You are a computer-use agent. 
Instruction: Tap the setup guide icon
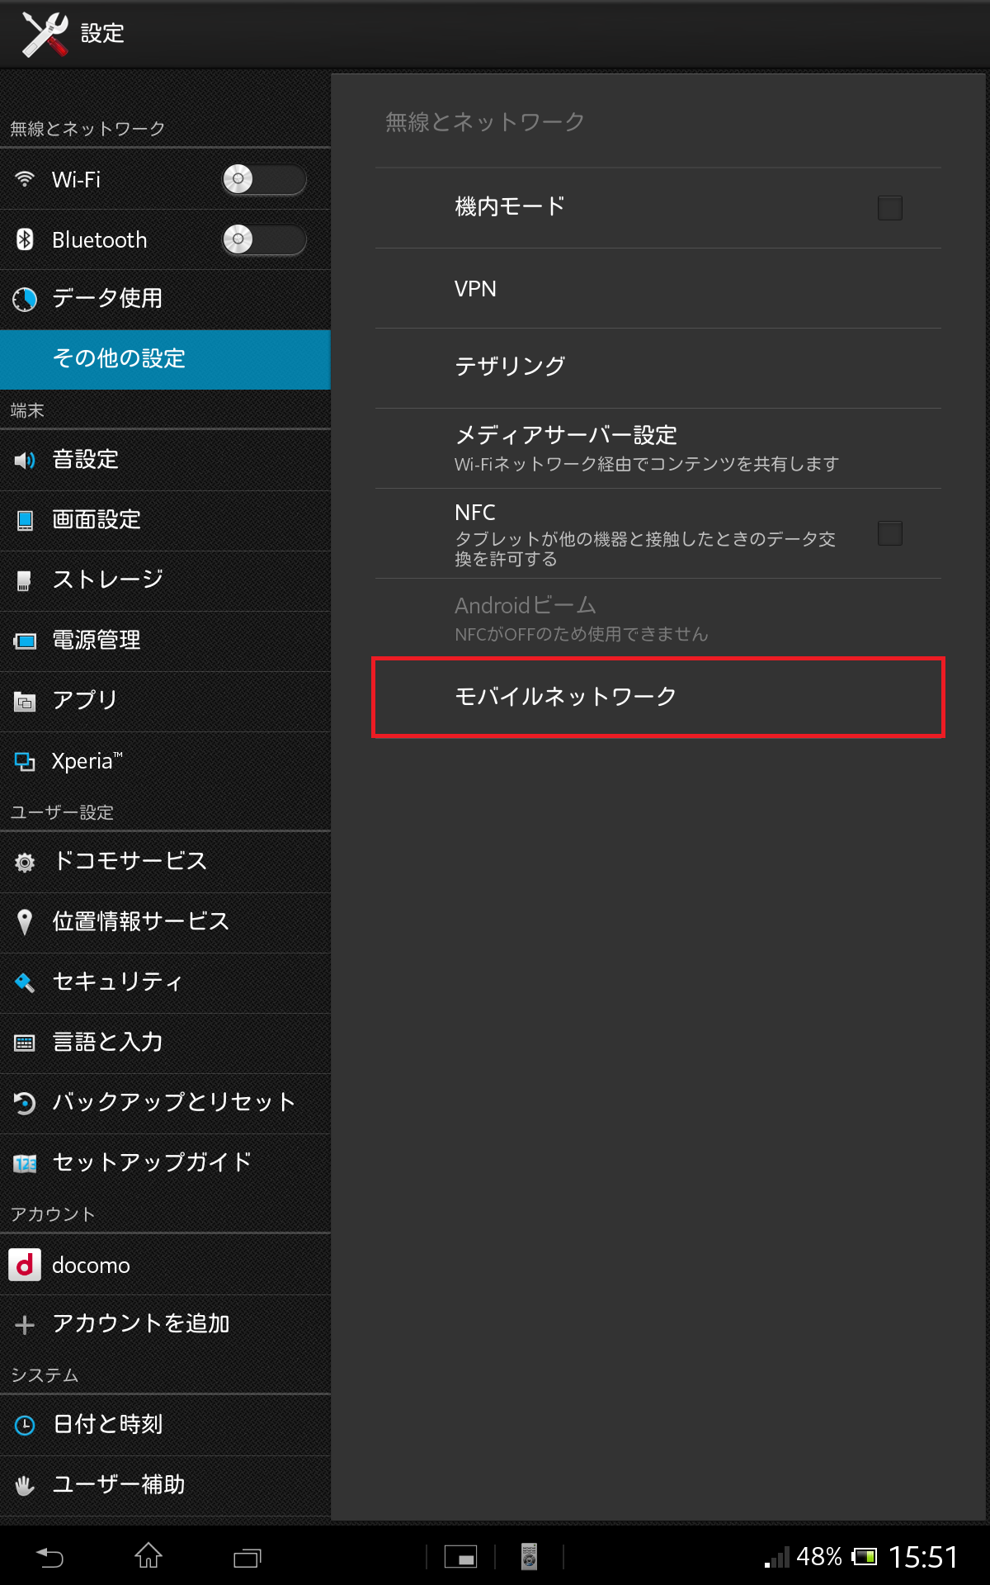(x=25, y=1164)
